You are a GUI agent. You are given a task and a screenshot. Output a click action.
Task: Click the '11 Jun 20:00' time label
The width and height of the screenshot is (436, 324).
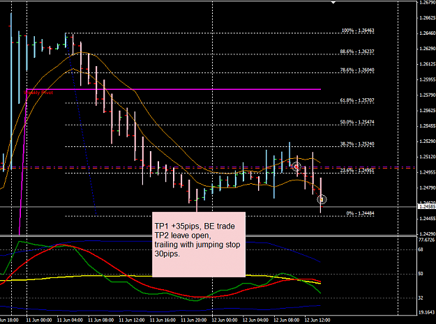[193, 320]
